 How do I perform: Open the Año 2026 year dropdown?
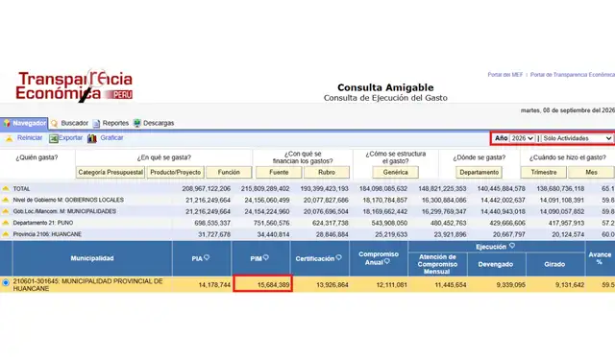[x=523, y=138]
